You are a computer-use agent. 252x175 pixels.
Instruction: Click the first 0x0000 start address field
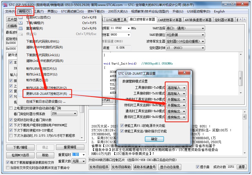pyautogui.click(x=12, y=43)
